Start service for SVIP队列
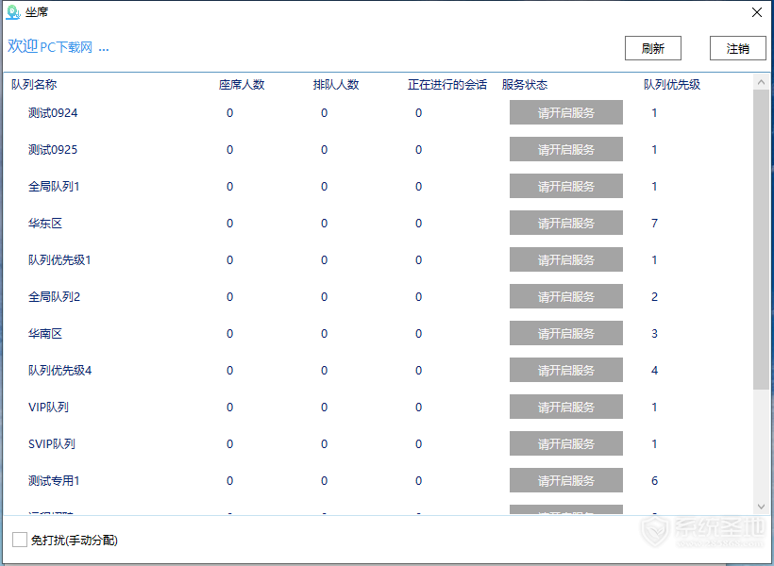Viewport: 774px width, 566px height. point(565,443)
